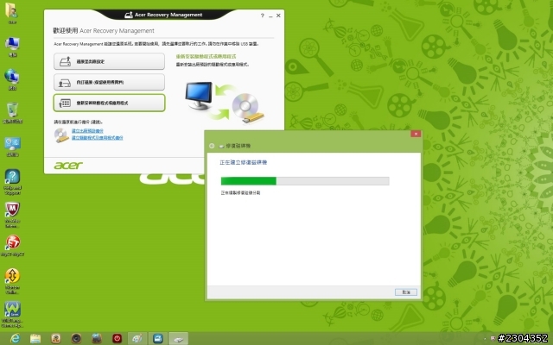Click the back arrow in recovery drive wizard
Viewport: 553px width, 345px height.
(x=212, y=146)
